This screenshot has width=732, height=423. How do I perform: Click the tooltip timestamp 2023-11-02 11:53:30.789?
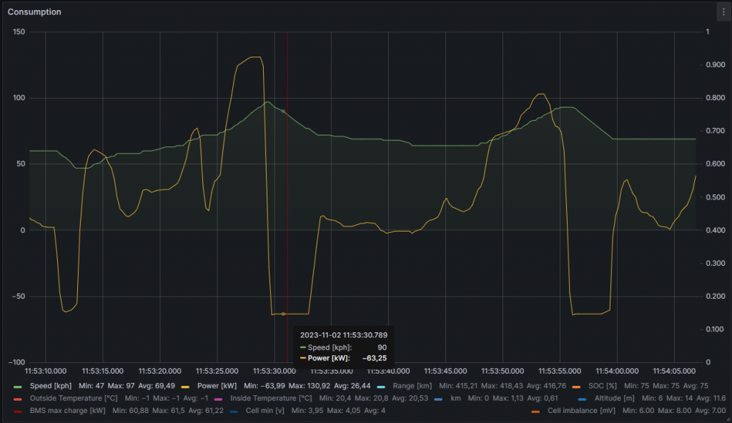click(344, 335)
